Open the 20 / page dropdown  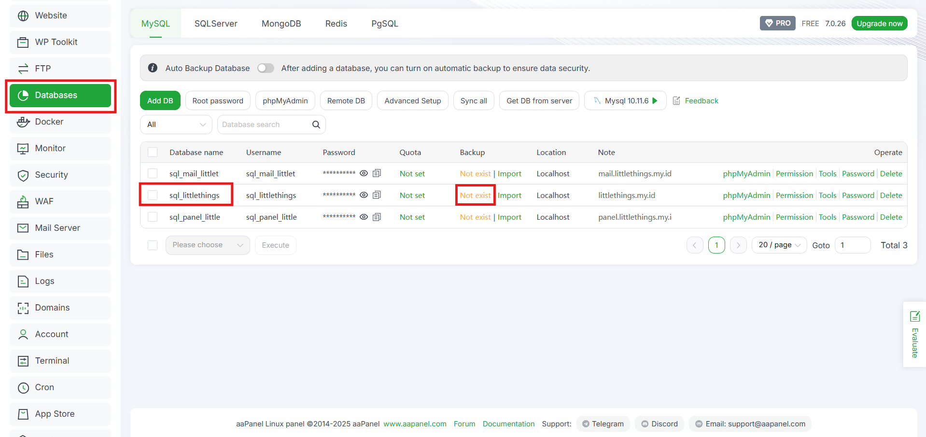click(x=779, y=245)
